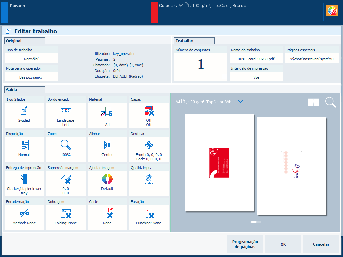
Task: Click the Duração 0:01 value
Action: tap(117, 71)
